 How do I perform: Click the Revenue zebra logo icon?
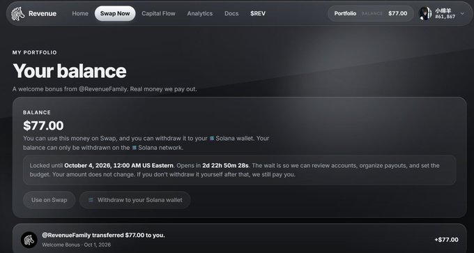[x=18, y=14]
